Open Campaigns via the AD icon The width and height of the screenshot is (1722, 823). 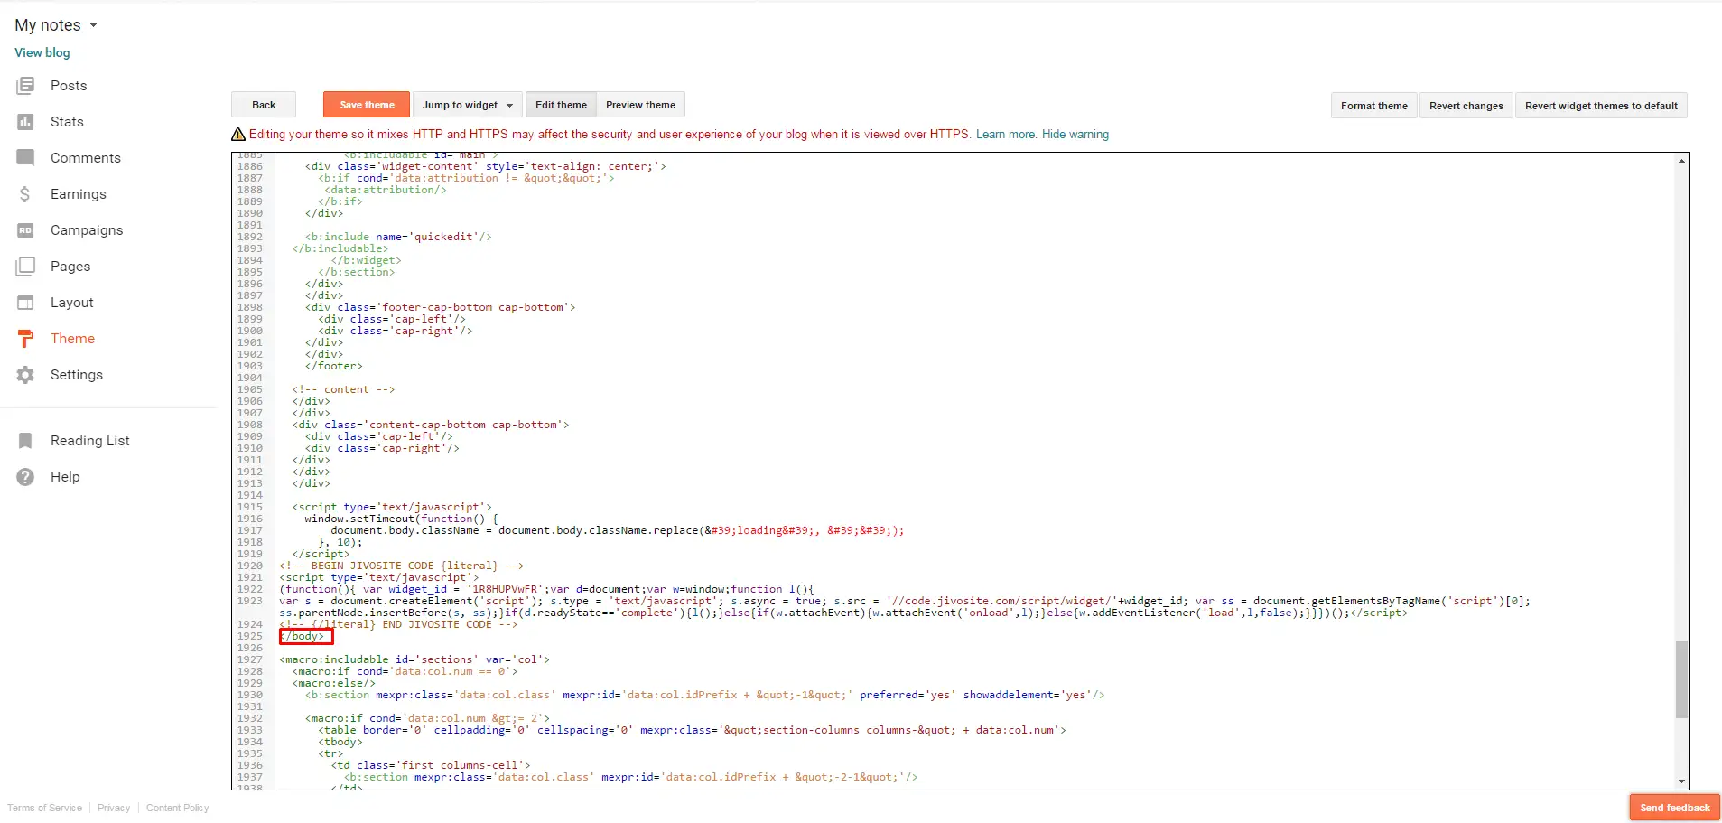[x=25, y=230]
